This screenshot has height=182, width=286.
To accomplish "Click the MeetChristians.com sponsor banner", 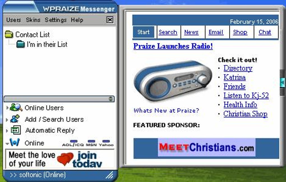I will [x=206, y=148].
